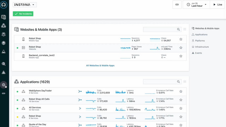The image size is (226, 127).
Task: Click mobile icon of Backend_correlate_test2
Action: coord(23,56)
